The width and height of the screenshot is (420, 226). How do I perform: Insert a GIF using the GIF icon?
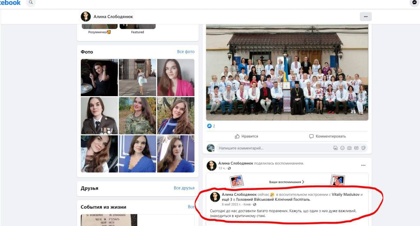coord(356,148)
